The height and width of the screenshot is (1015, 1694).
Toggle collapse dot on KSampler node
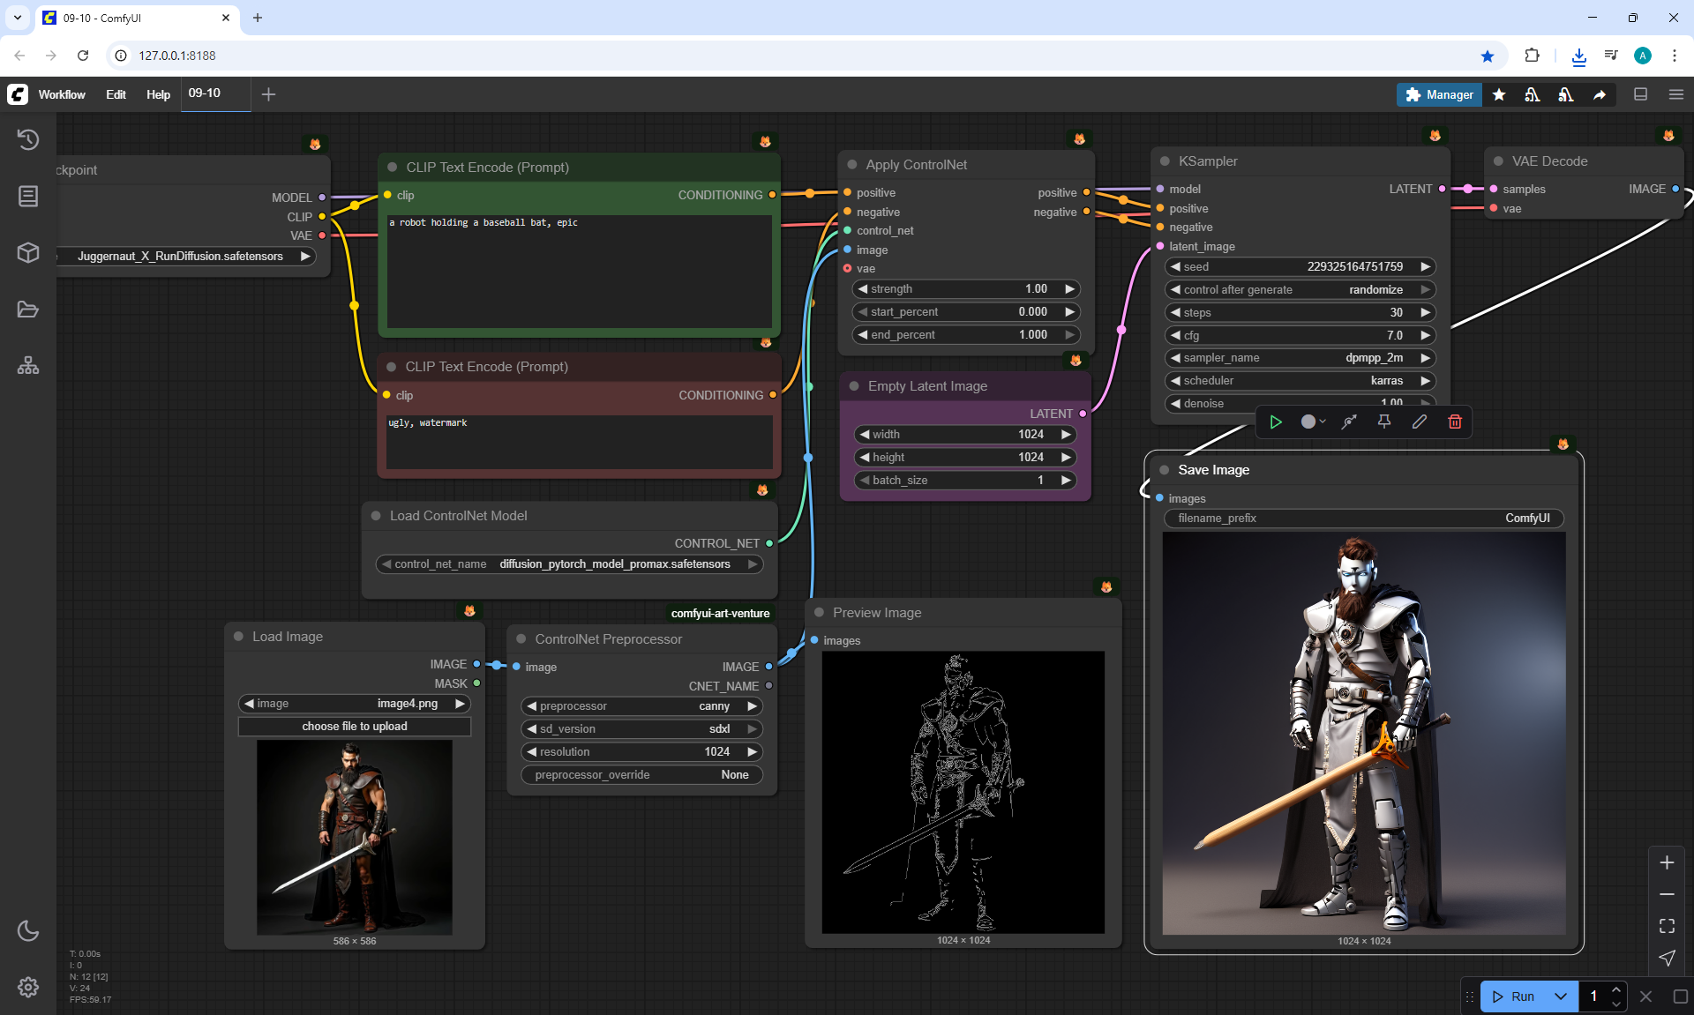tap(1165, 161)
